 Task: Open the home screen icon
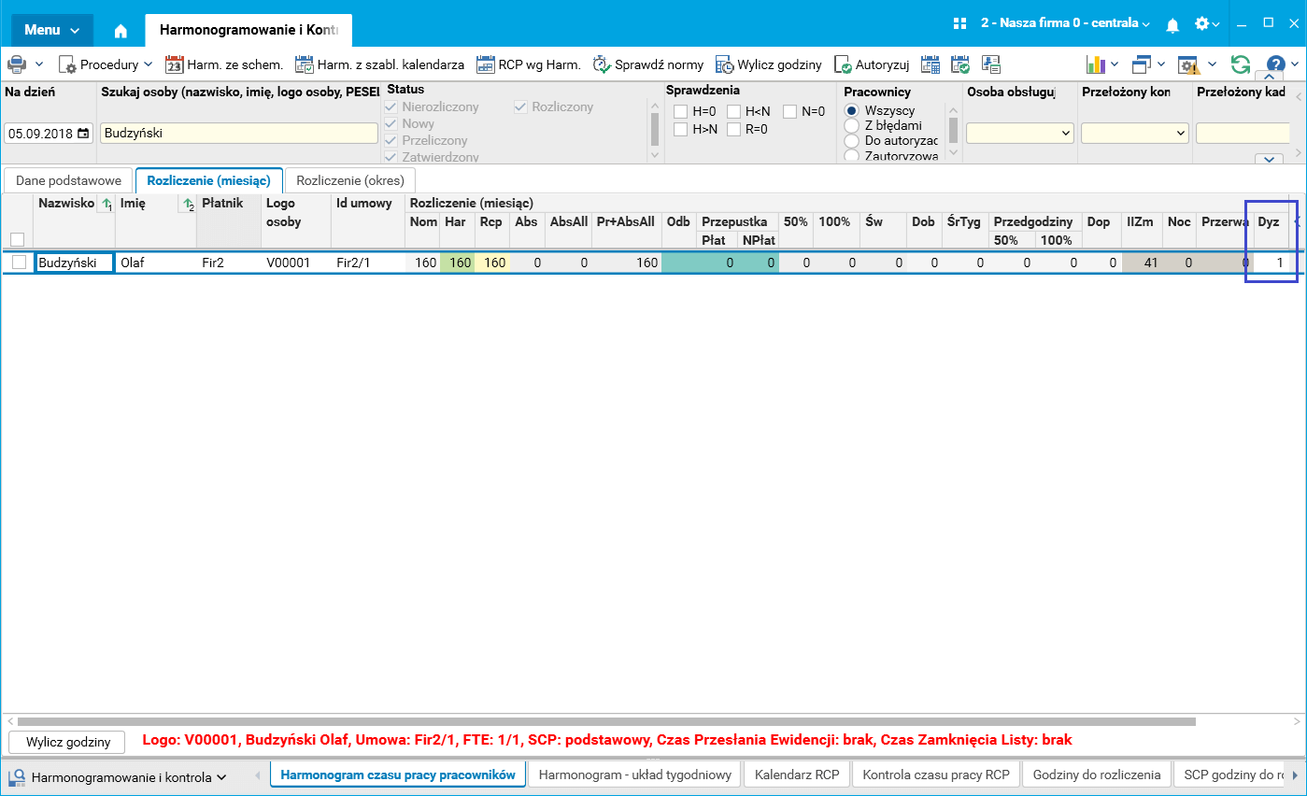[x=121, y=30]
